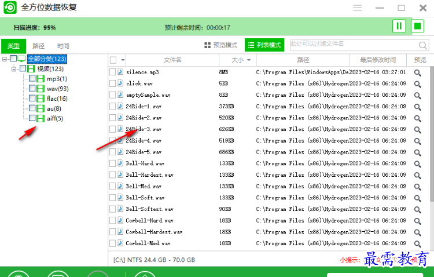Switch to the 路径 tab
The height and width of the screenshot is (277, 434).
pos(38,46)
